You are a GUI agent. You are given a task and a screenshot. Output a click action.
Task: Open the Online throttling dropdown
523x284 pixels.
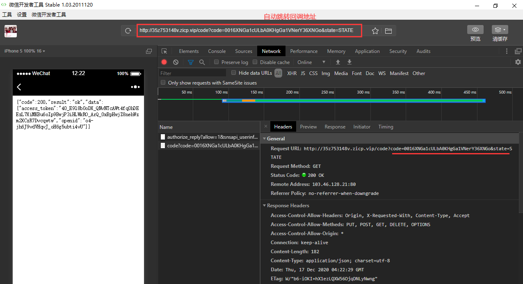pyautogui.click(x=311, y=62)
